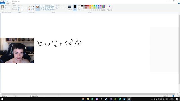The image size is (180, 101).
Task: Click the zoom out minus button
Action: 167,96
